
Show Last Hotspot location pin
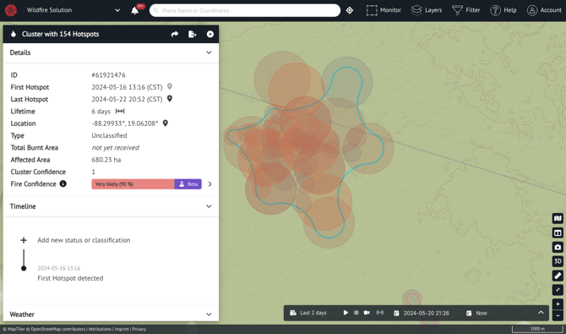point(170,99)
